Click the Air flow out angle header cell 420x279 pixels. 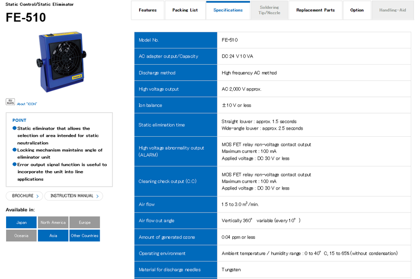(x=176, y=221)
